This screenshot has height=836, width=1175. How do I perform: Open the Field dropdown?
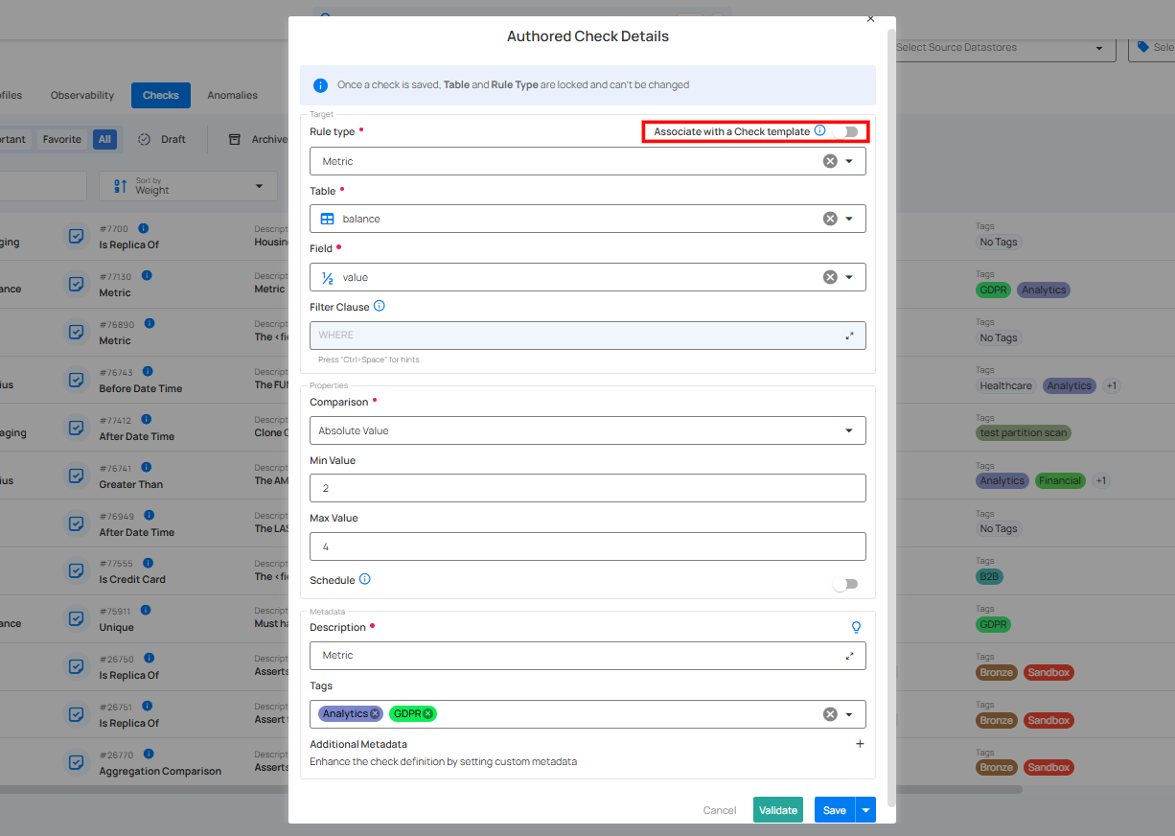[849, 277]
